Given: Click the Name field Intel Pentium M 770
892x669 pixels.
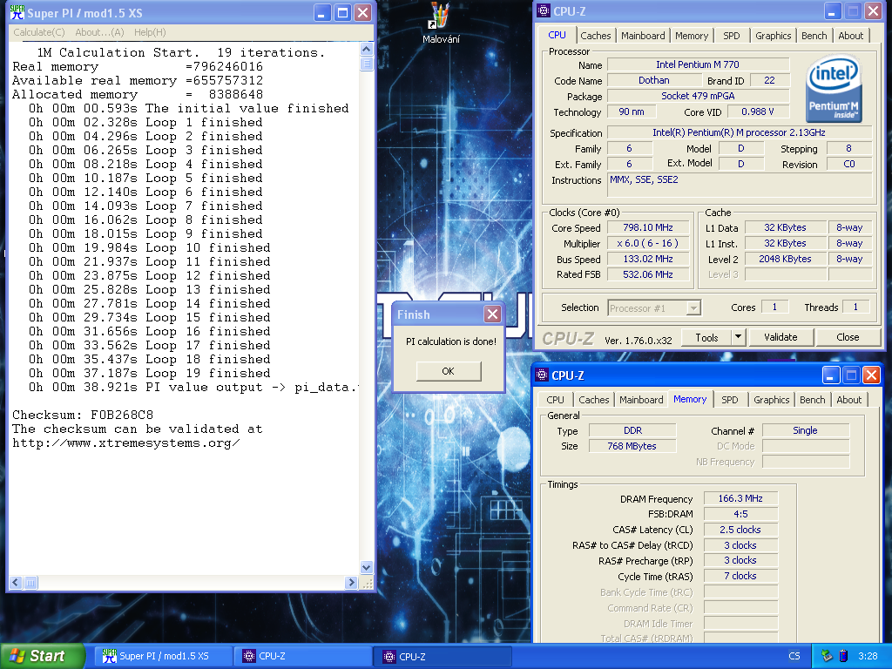Looking at the screenshot, I should [698, 64].
